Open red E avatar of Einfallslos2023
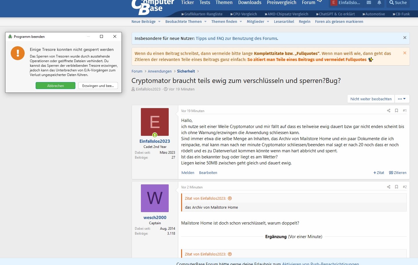 coord(155,122)
